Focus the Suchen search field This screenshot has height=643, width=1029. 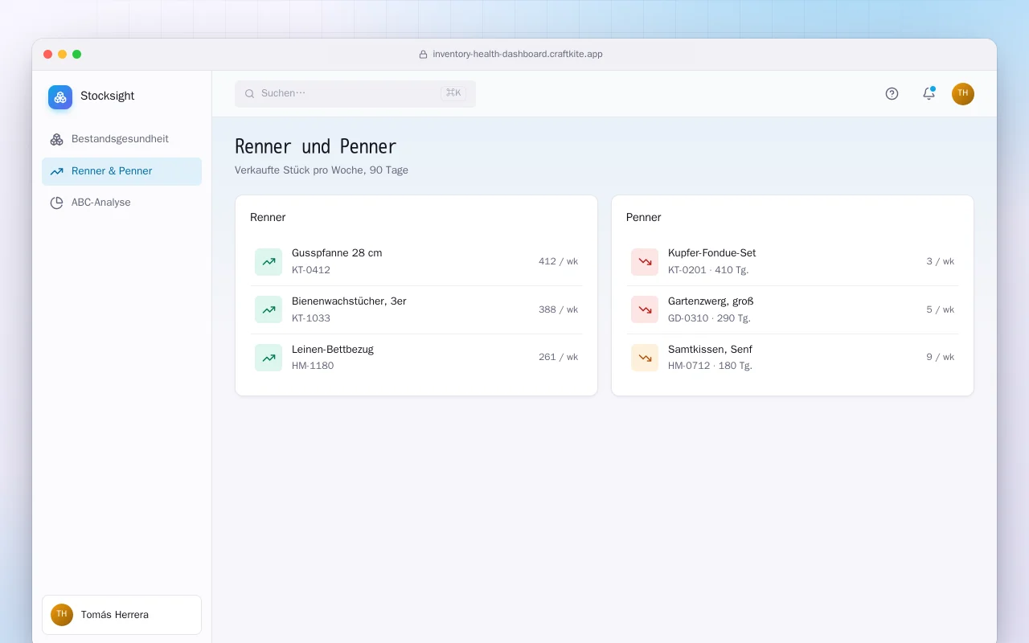click(x=355, y=93)
